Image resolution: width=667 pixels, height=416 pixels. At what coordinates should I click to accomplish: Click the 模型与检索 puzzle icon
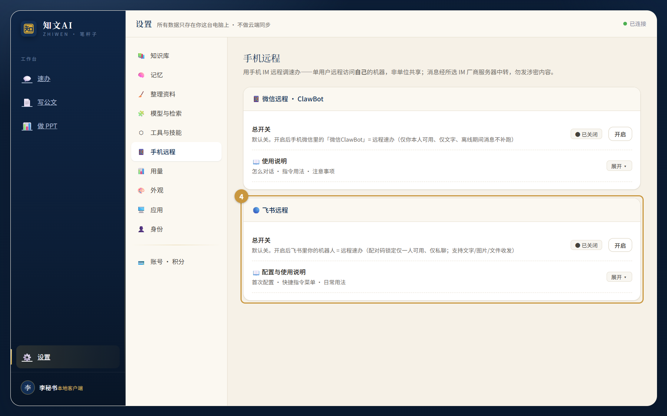click(141, 114)
